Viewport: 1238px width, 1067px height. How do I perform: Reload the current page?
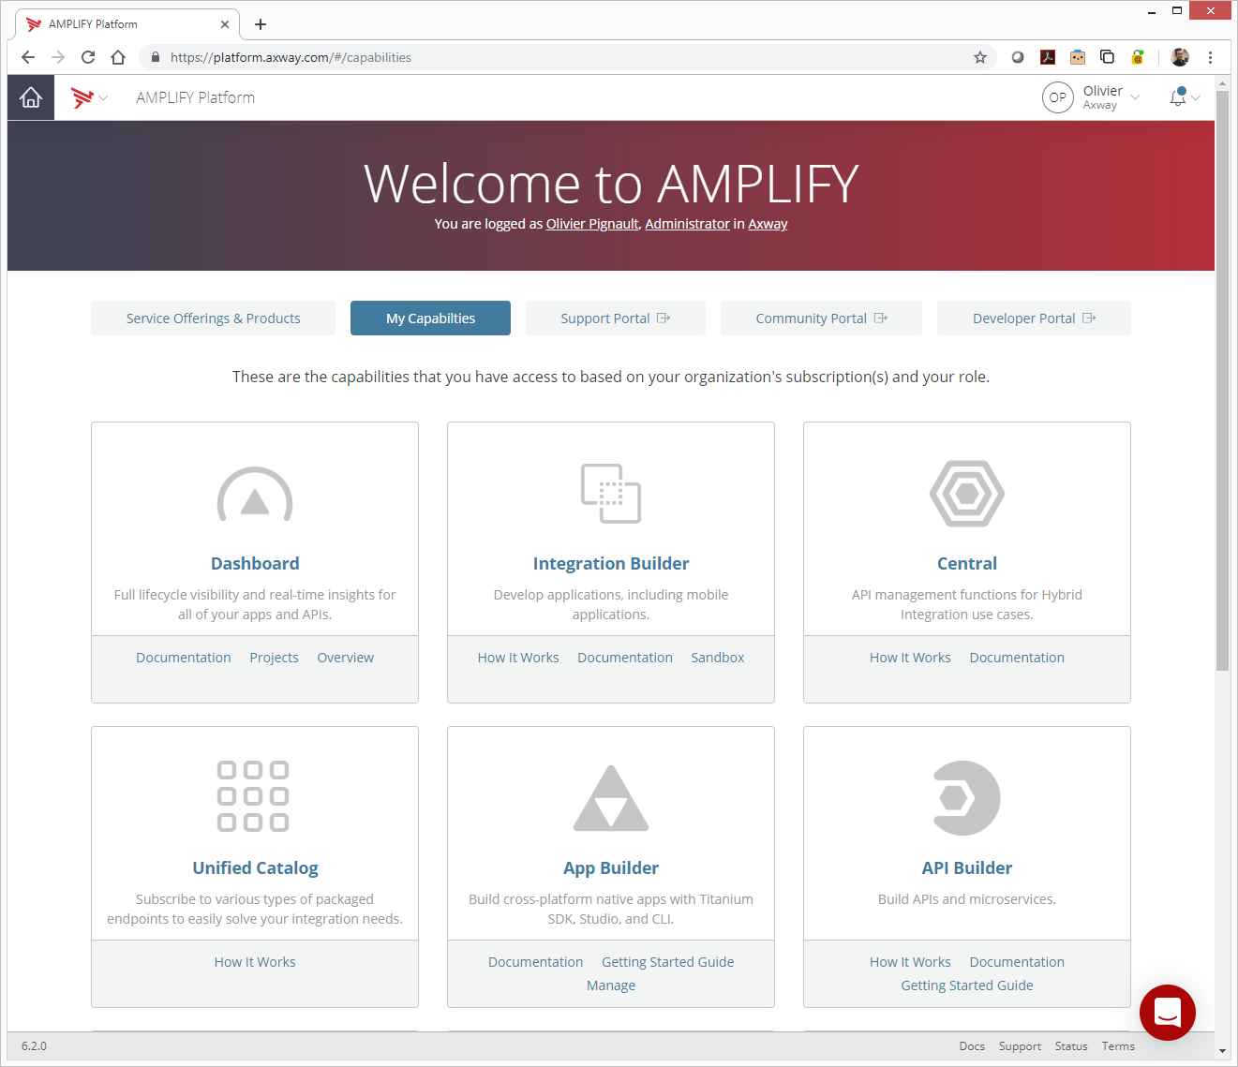pyautogui.click(x=88, y=57)
